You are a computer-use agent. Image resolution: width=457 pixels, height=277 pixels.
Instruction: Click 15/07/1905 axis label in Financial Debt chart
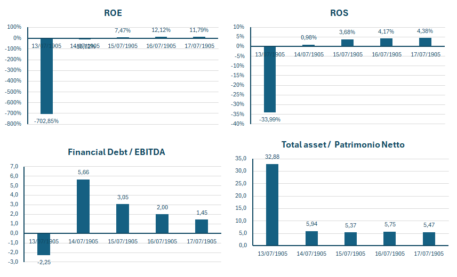click(x=123, y=241)
